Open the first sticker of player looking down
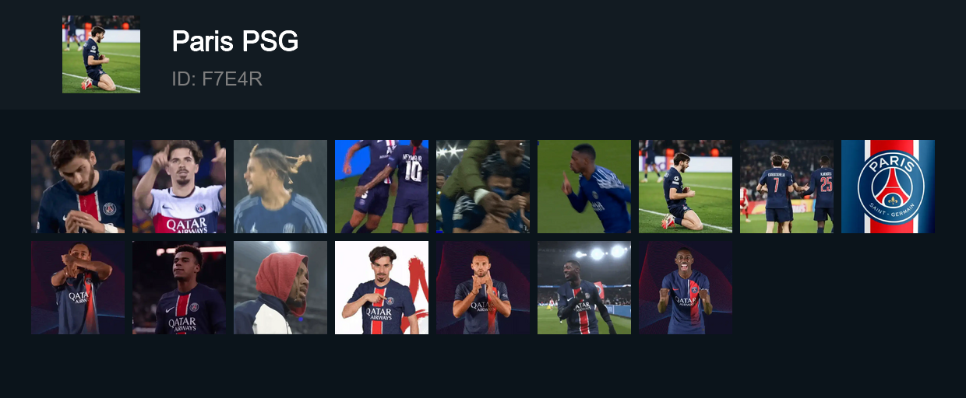Viewport: 966px width, 398px height. [x=78, y=187]
